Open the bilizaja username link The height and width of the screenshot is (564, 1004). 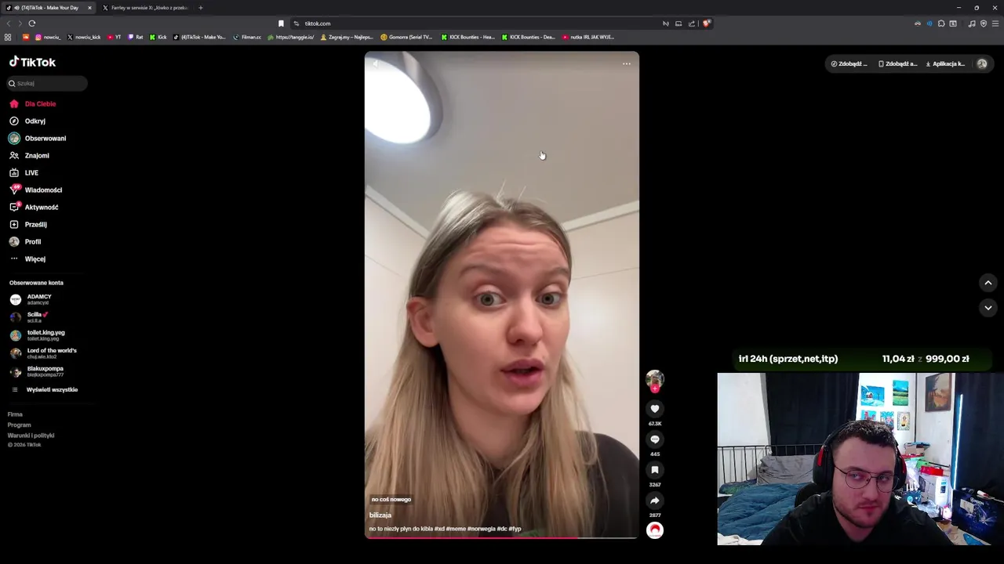point(380,515)
